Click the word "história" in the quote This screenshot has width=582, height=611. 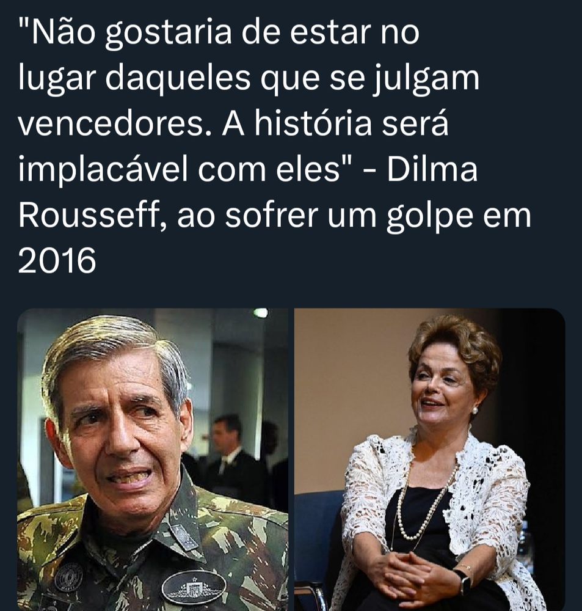(x=313, y=123)
